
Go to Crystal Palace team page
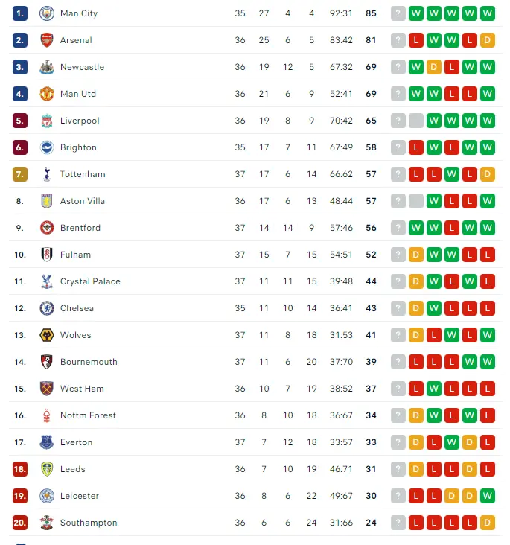coord(90,281)
